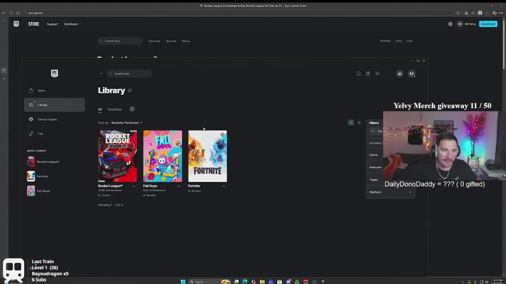
Task: Click the website Search store field
Action: [120, 41]
